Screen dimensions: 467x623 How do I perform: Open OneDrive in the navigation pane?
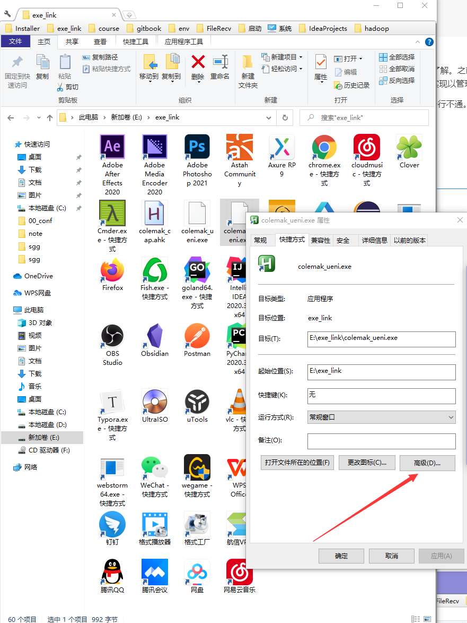[x=39, y=276]
